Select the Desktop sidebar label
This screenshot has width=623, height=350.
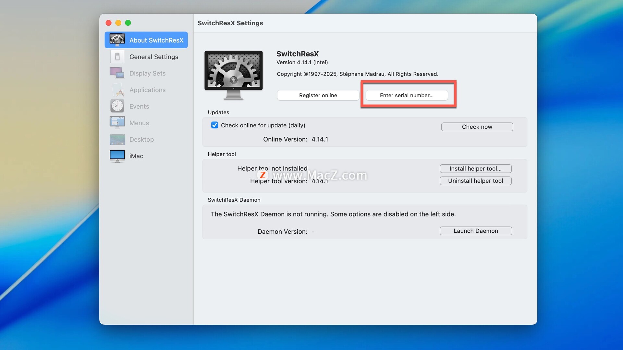[x=141, y=139]
